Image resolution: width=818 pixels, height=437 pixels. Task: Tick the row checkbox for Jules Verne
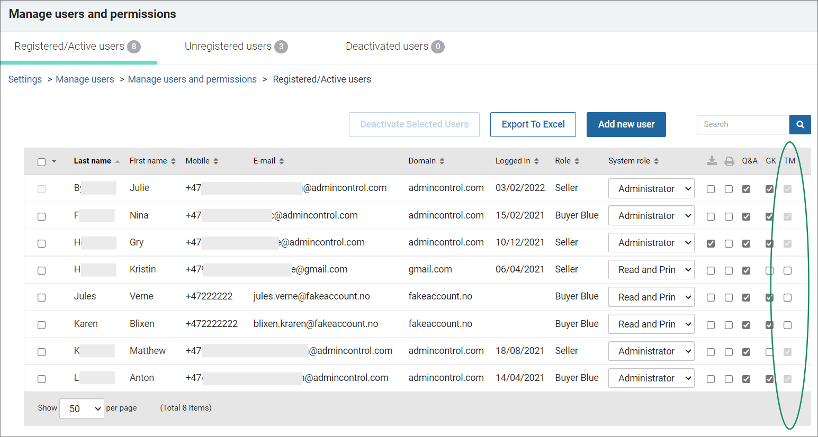[x=41, y=297]
